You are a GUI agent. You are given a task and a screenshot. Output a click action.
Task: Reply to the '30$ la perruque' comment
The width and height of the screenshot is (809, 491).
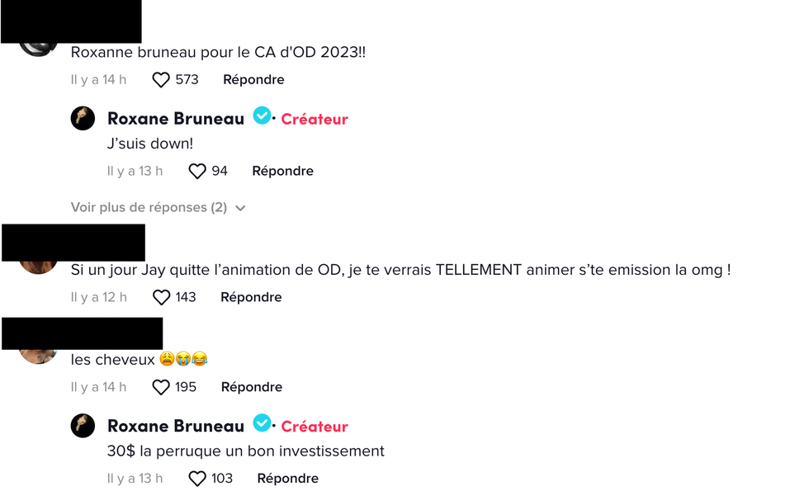287,479
